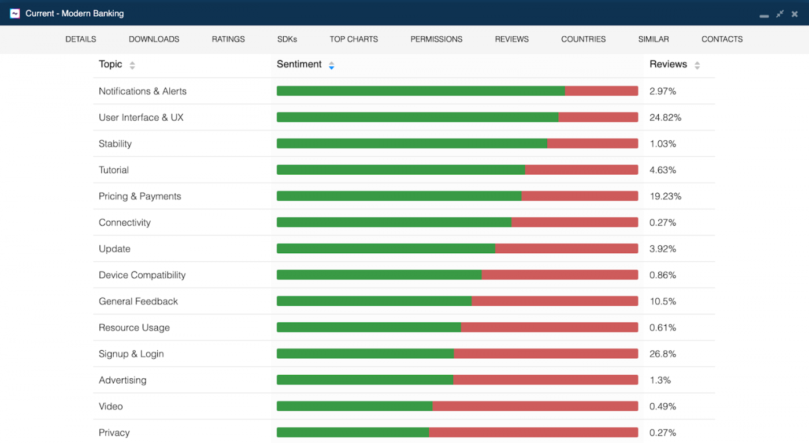Viewport: 809px width, 443px height.
Task: Sort Reviews column descending with down arrow
Action: point(697,67)
